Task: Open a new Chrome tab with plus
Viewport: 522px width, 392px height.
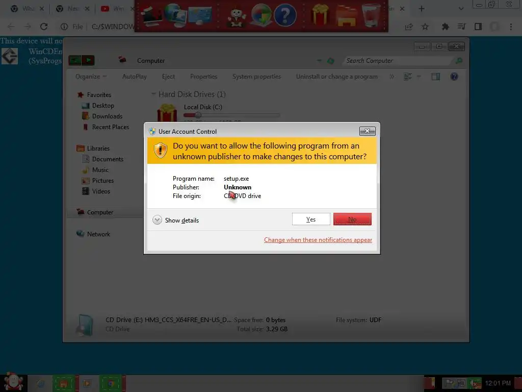Action: pos(422,9)
